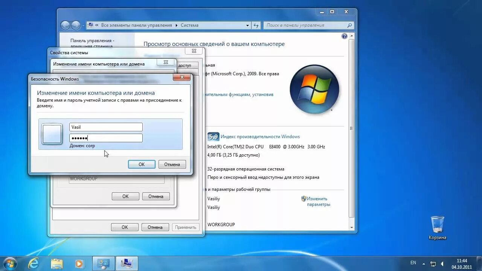Click the network icon in system tray
482x271 pixels.
click(x=434, y=263)
